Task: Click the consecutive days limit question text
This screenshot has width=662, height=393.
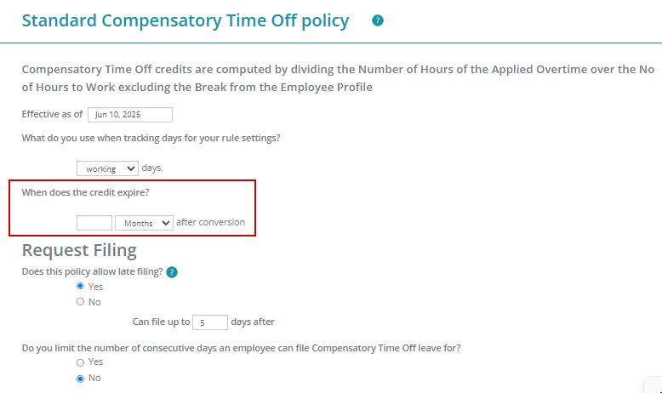Action: (241, 348)
